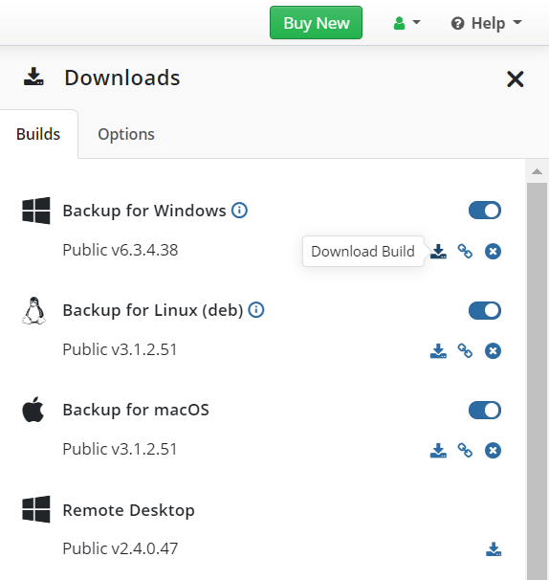Copy link for Linux (deb) build
This screenshot has width=549, height=580.
click(465, 350)
